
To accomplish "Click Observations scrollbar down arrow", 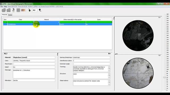I will 109,85.
